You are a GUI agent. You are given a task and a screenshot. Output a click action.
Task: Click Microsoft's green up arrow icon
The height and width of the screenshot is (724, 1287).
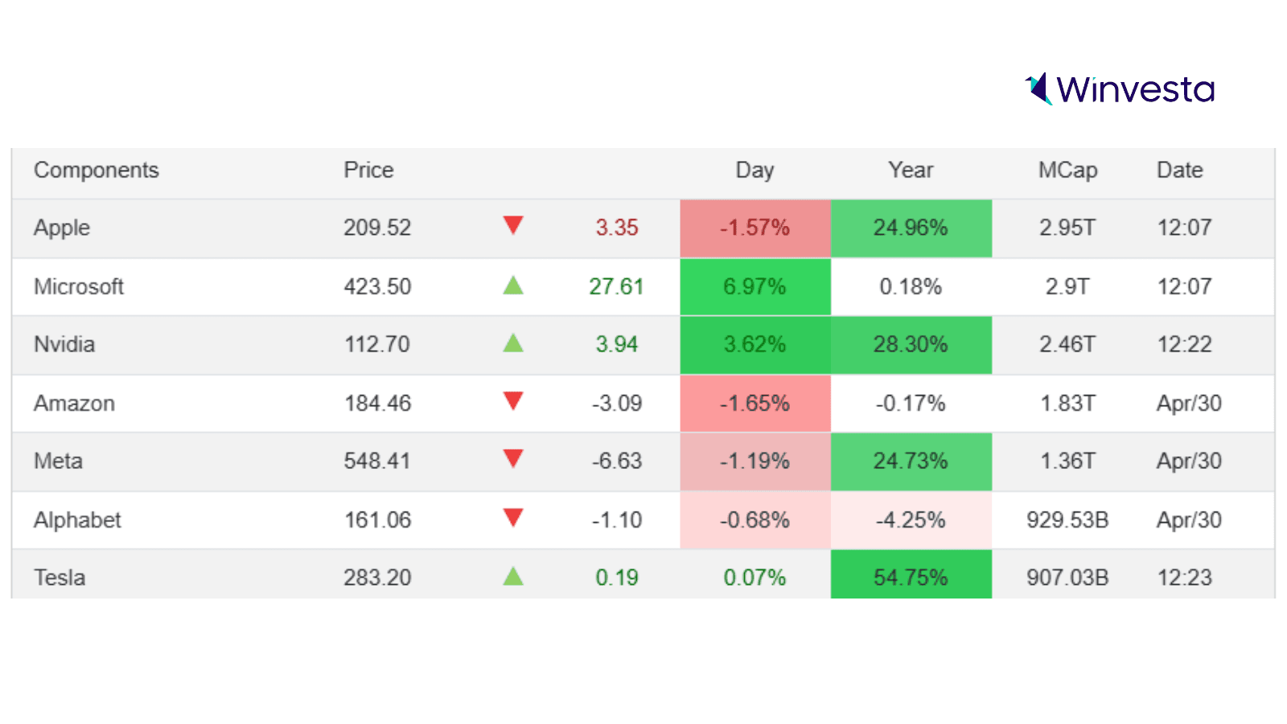tap(513, 286)
